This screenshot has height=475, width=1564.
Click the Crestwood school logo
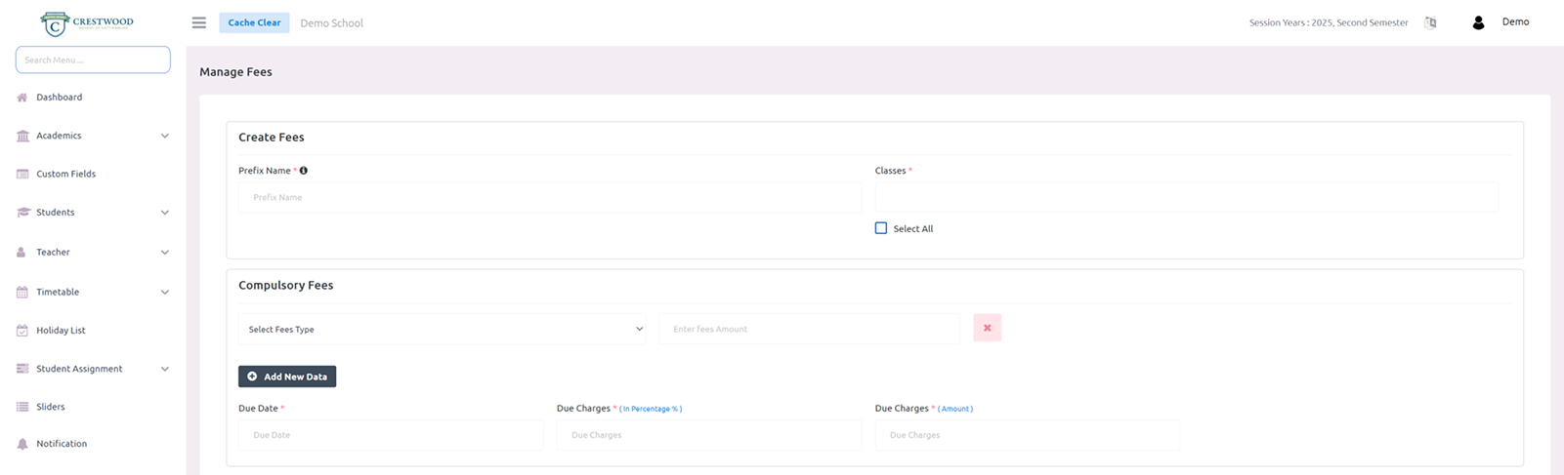coord(88,22)
